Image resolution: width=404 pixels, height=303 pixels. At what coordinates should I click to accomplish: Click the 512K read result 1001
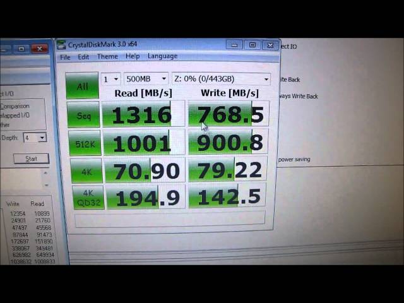tap(145, 143)
